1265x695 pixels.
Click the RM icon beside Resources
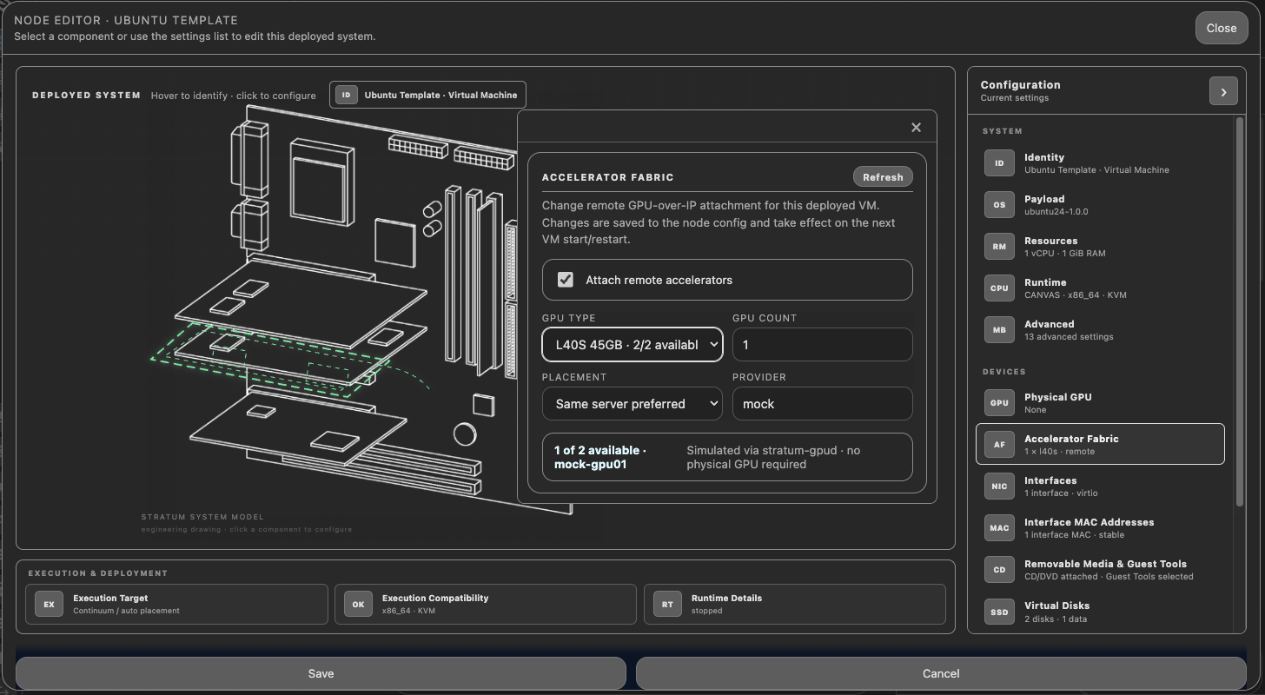[x=999, y=247]
